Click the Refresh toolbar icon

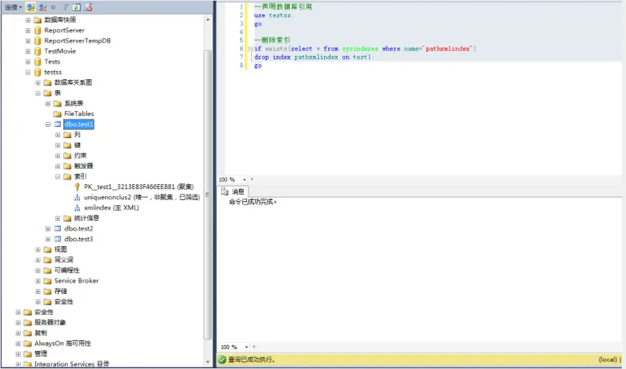pos(77,7)
